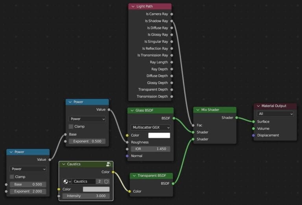302x205 pixels.
Task: Open the Multiscatter GGX distribution dropdown
Action: pyautogui.click(x=151, y=127)
